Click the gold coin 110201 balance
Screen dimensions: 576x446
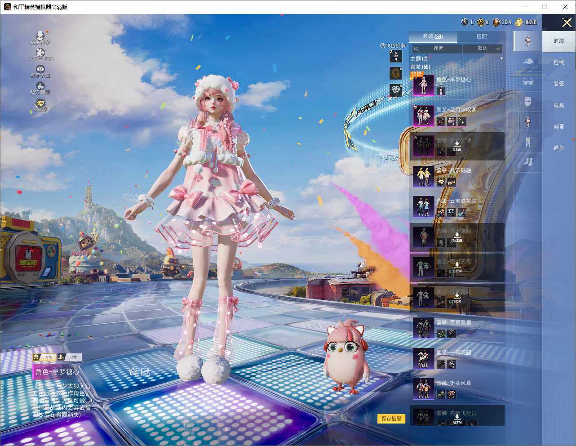pos(526,22)
